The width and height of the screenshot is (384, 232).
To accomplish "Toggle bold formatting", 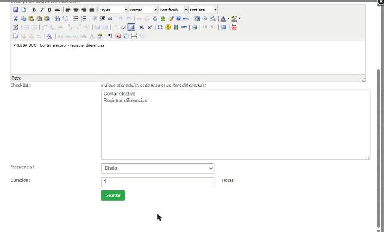I will 34,10.
